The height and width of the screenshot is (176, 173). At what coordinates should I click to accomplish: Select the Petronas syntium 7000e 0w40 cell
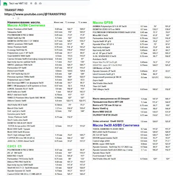tap(21, 77)
